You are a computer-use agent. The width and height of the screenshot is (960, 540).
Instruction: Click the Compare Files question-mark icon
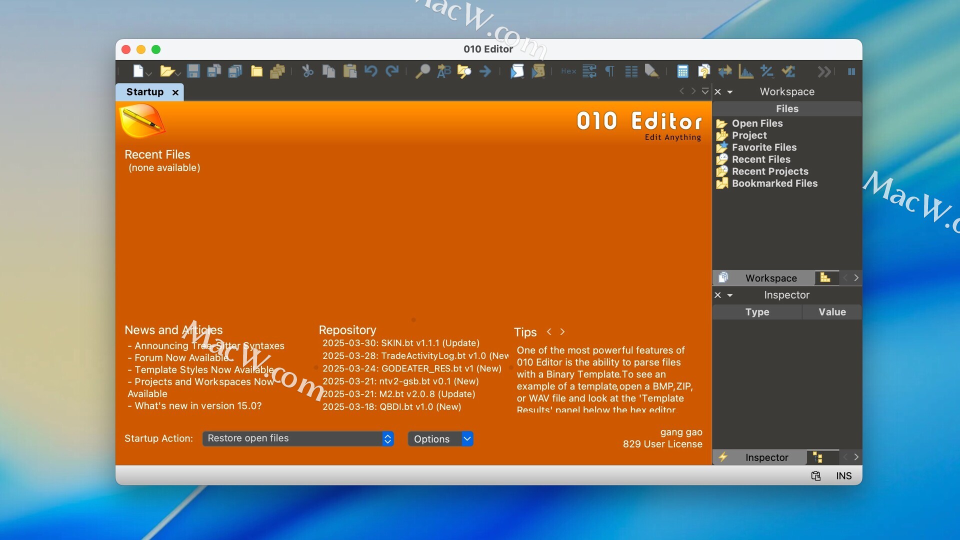point(704,71)
